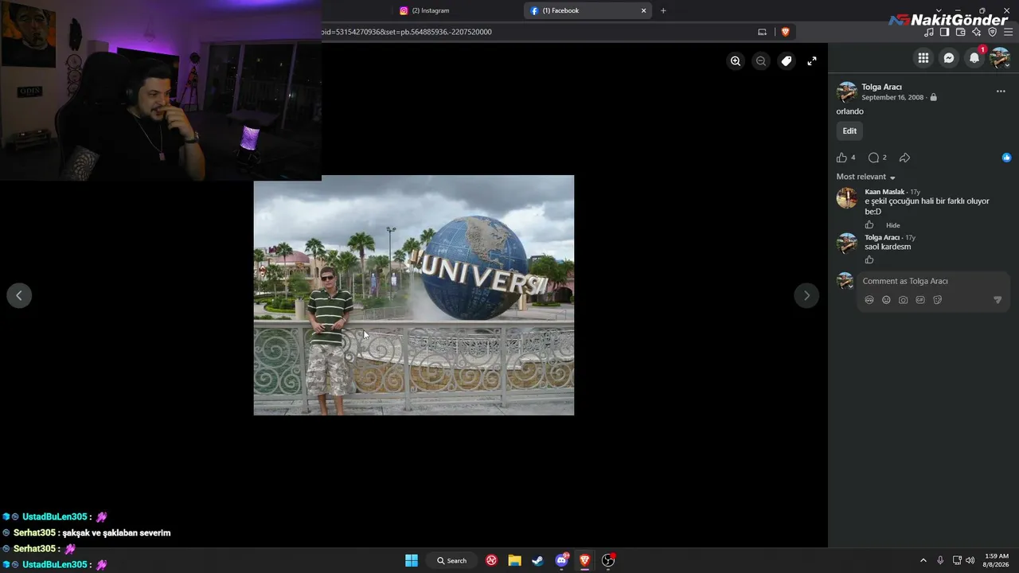Like the 'saol kardesm' comment
Screen dimensions: 1019x573
point(869,259)
